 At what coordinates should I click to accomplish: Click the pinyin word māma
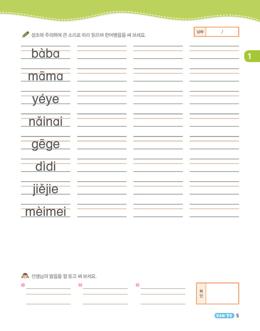(x=46, y=77)
